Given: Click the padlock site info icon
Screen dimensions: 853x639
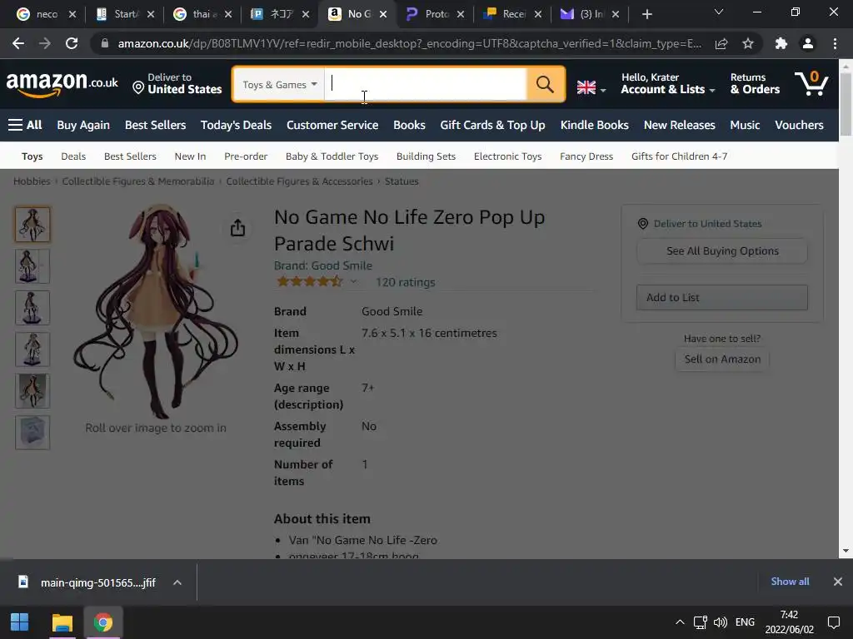Looking at the screenshot, I should point(104,43).
